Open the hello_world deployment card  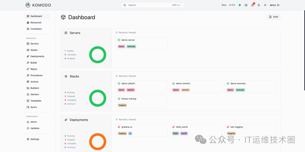pos(196,130)
